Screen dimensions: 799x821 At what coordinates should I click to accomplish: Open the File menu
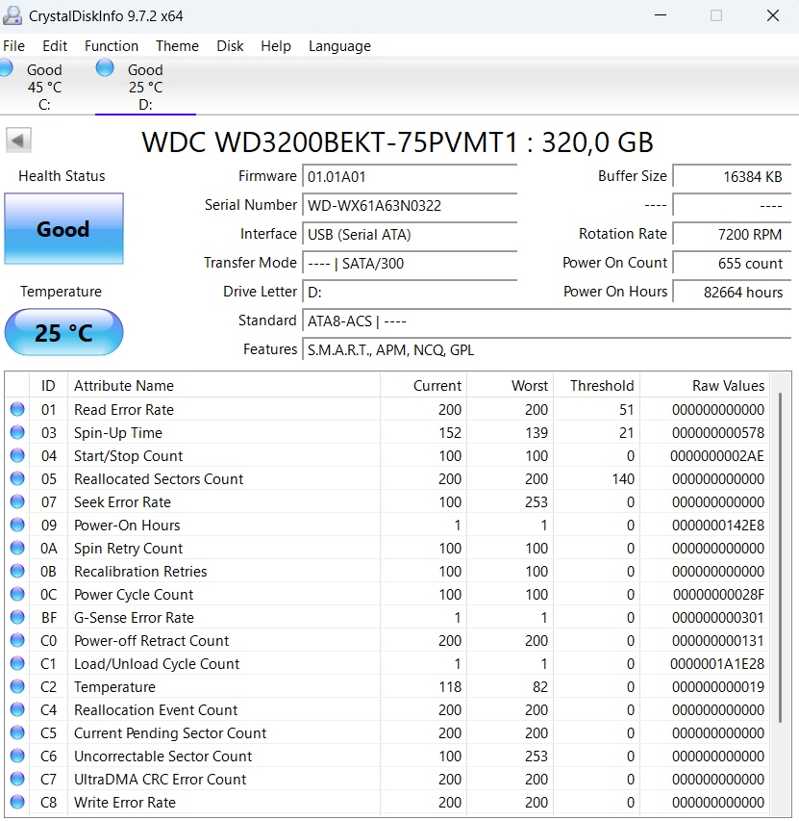pyautogui.click(x=14, y=45)
